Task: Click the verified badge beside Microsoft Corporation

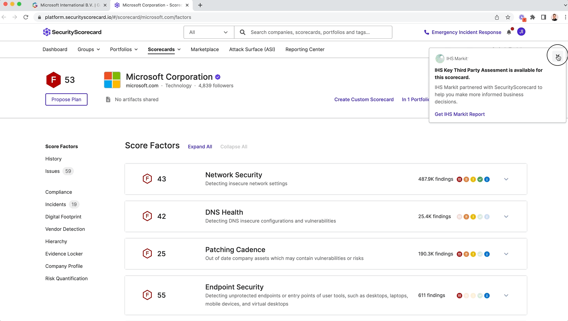Action: [218, 77]
